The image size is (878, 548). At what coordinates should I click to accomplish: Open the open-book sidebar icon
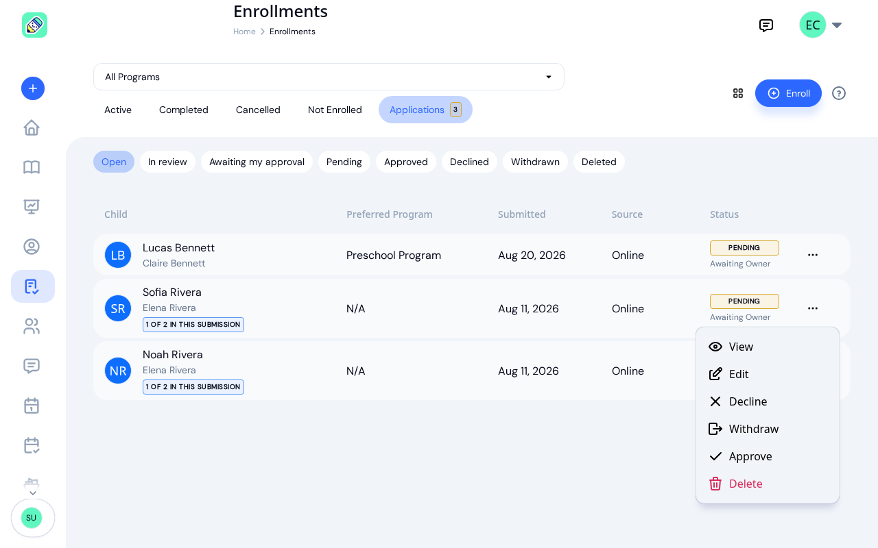[x=32, y=167]
